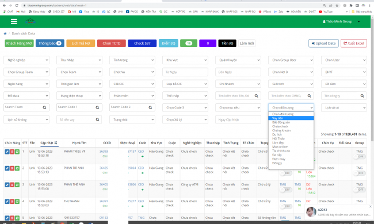The height and width of the screenshot is (224, 374).
Task: Toggle TMG OFF switch in PHAN THẾ ANH row
Action: [x=285, y=190]
